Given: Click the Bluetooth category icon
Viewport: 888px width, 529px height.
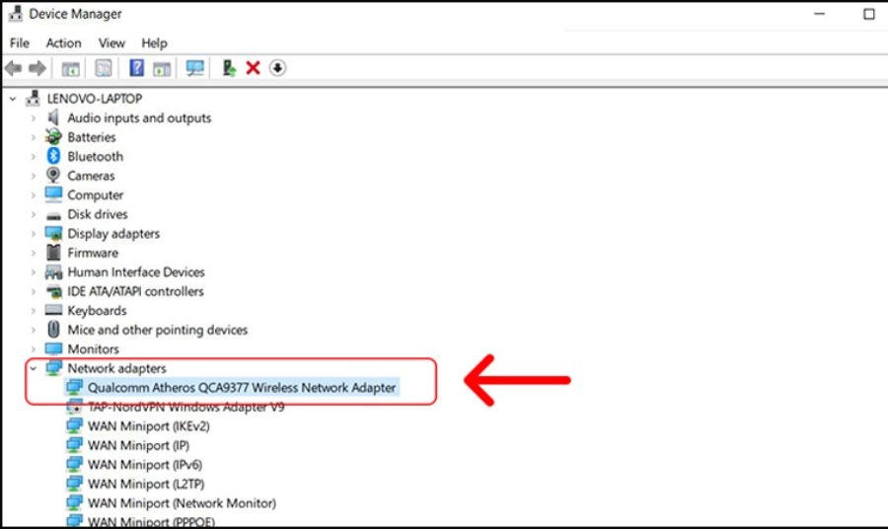Looking at the screenshot, I should tap(53, 156).
